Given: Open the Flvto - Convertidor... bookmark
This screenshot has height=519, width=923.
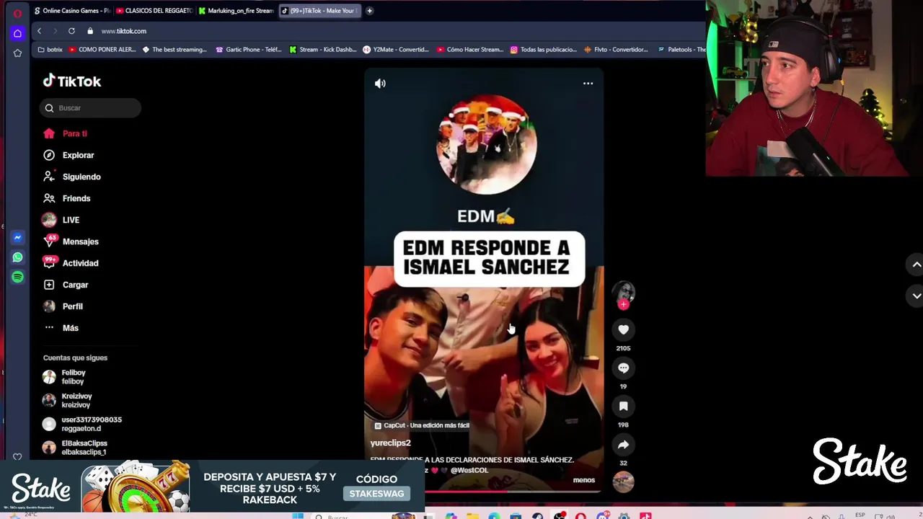Looking at the screenshot, I should [617, 50].
